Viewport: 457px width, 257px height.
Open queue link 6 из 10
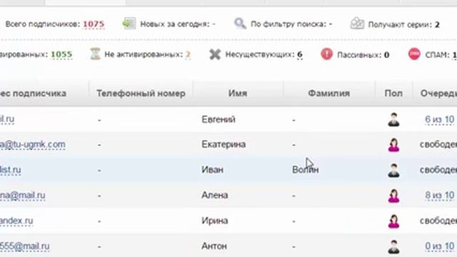440,119
